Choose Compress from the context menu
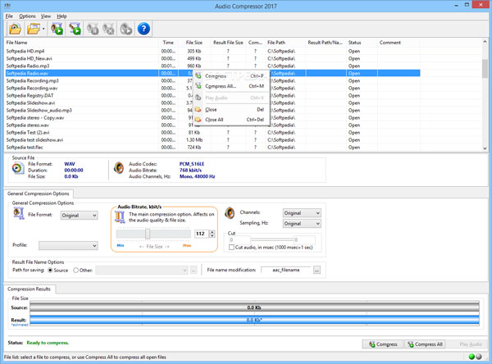 tap(231, 76)
